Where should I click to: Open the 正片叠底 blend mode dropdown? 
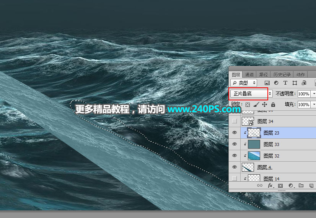[x=251, y=93]
